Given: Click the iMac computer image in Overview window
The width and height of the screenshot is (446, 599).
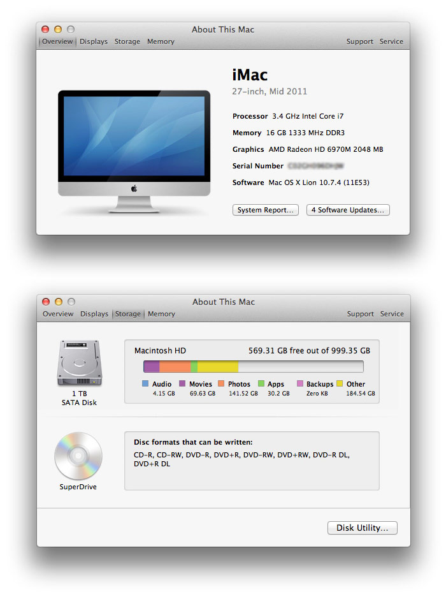Looking at the screenshot, I should (134, 151).
